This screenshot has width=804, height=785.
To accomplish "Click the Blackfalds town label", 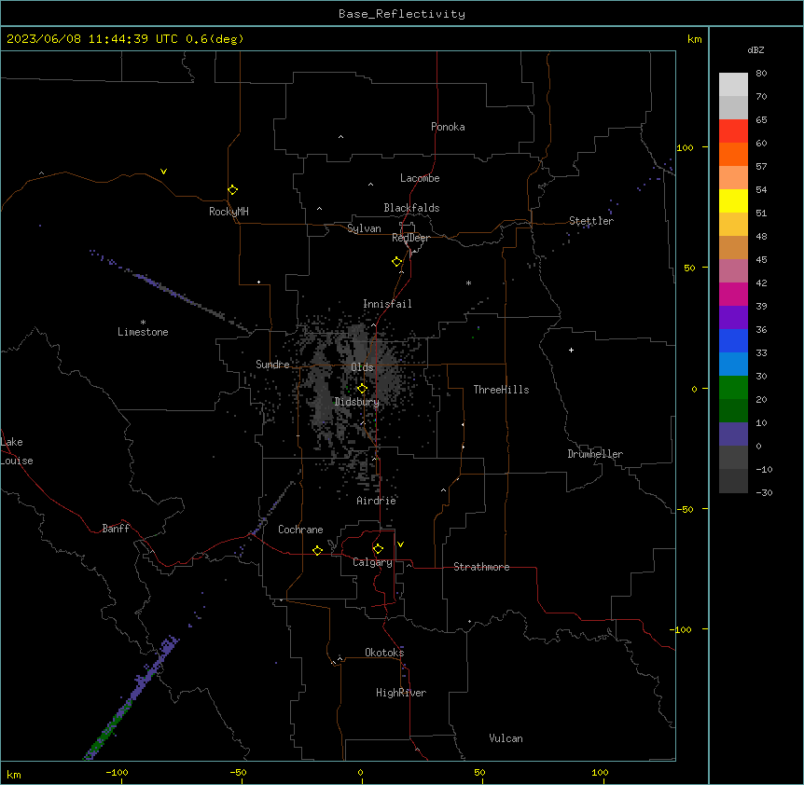I will [411, 208].
